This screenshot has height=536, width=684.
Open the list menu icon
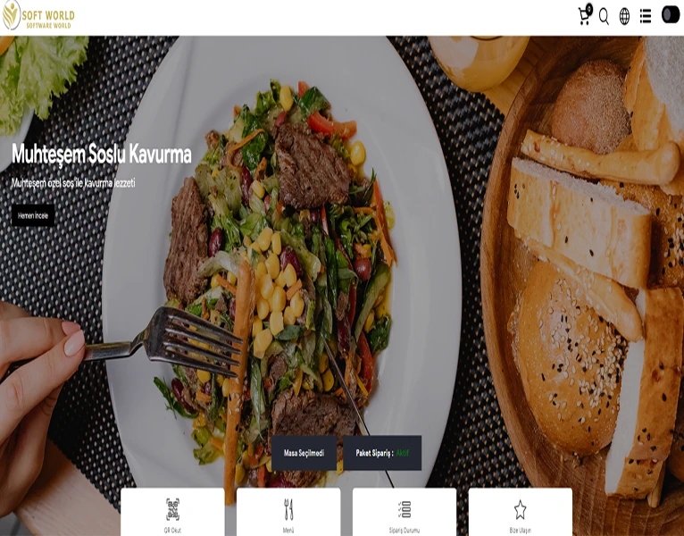[646, 17]
